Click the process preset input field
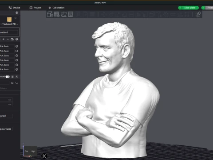213x160 pixels. [x=4, y=83]
